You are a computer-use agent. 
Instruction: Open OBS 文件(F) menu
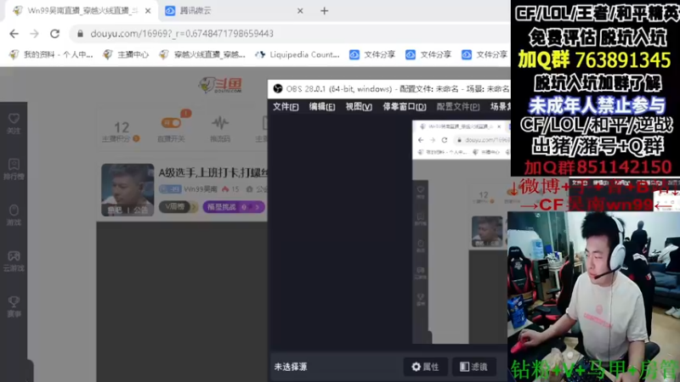point(286,107)
